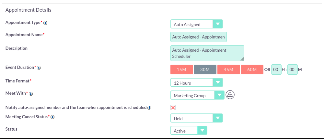
Task: Click the custom duration minutes field
Action: [x=292, y=69]
